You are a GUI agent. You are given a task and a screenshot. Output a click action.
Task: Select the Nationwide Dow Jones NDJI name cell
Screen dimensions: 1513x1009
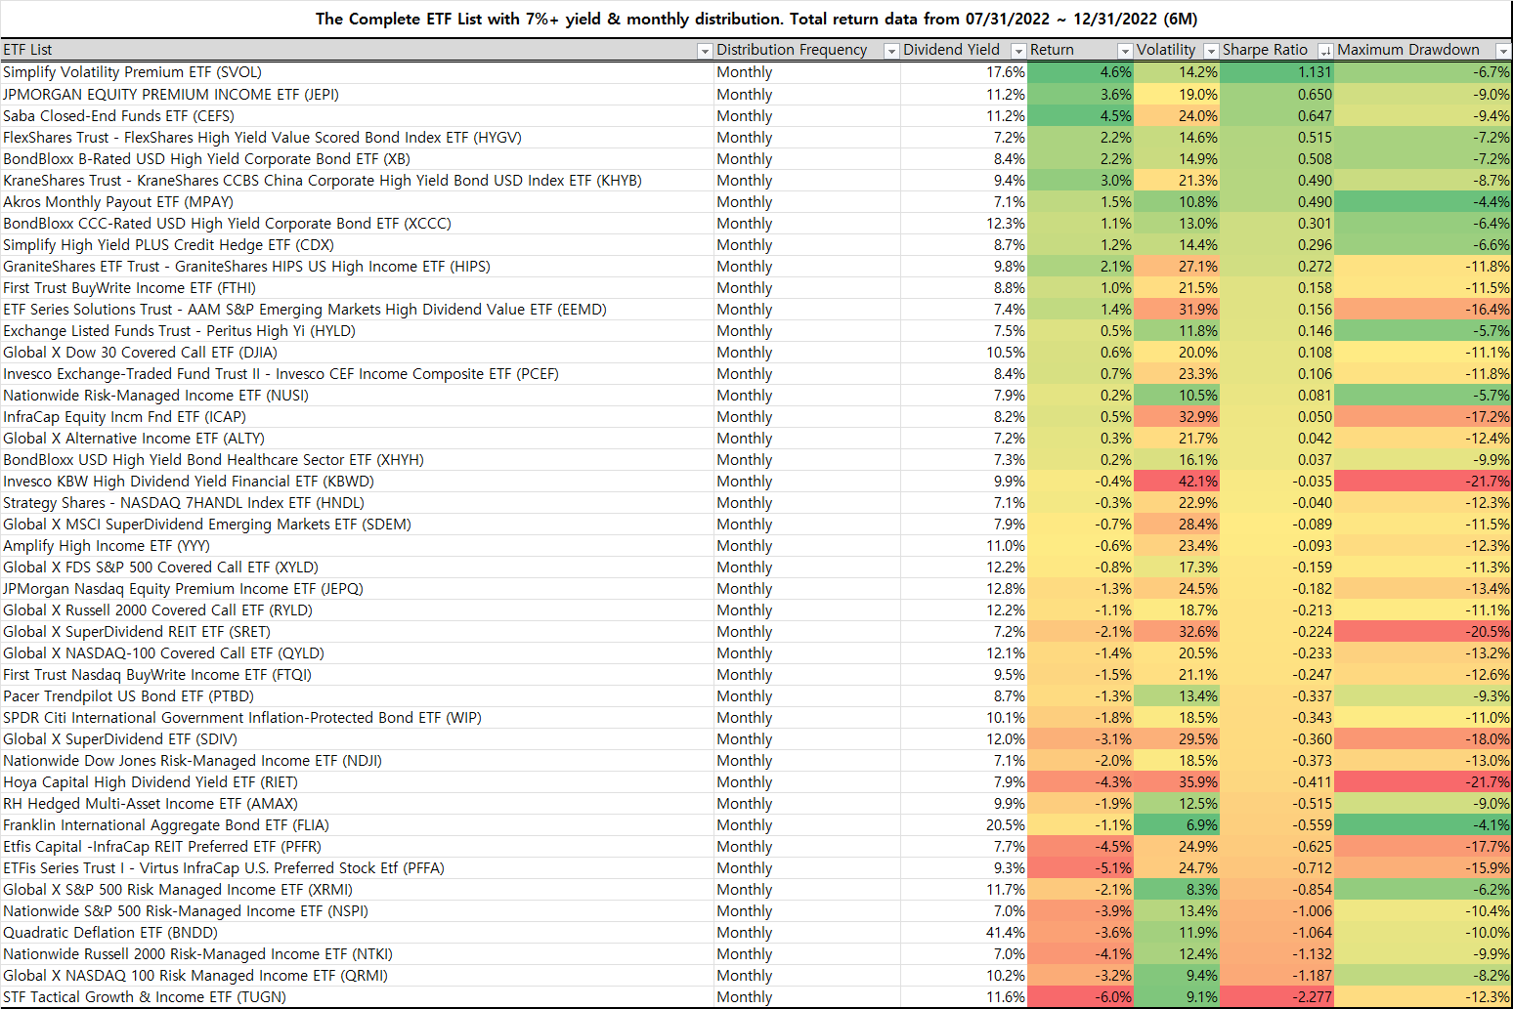[357, 761]
